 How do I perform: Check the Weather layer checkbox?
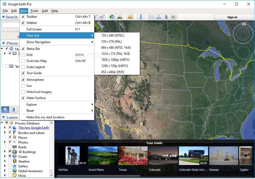tap(10, 161)
